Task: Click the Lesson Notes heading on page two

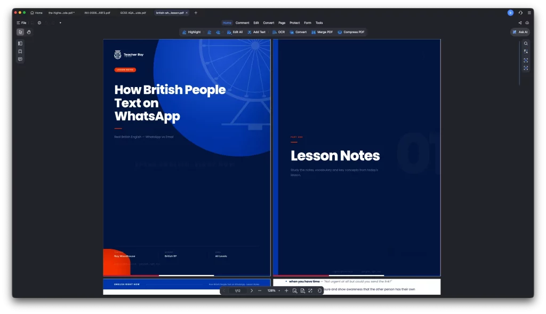Action: click(335, 155)
